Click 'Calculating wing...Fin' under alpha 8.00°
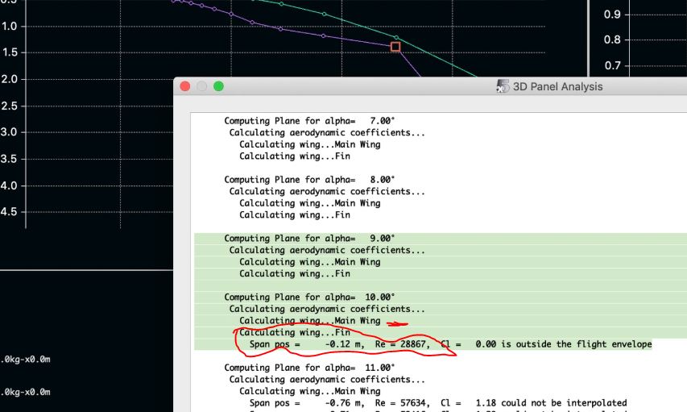Screen dimensions: 687x412 295,215
